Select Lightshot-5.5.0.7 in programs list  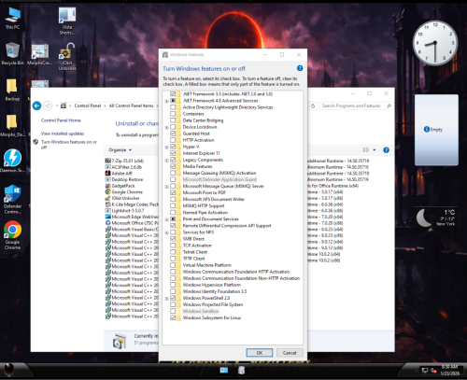coord(124,210)
